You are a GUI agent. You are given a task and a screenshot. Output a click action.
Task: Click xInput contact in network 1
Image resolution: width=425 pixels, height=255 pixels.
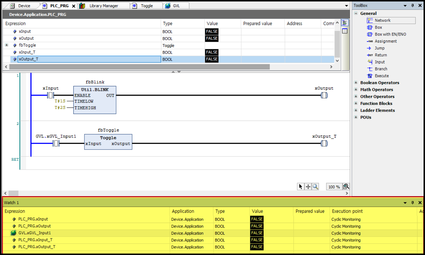click(x=51, y=95)
